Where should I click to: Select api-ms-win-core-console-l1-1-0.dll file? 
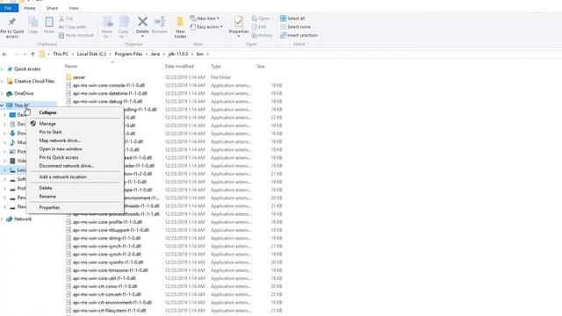click(x=109, y=85)
